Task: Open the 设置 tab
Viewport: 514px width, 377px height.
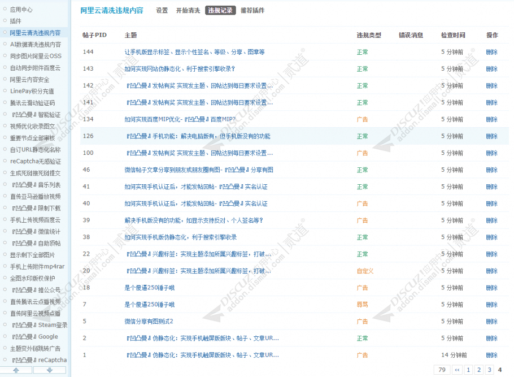Action: (x=162, y=11)
